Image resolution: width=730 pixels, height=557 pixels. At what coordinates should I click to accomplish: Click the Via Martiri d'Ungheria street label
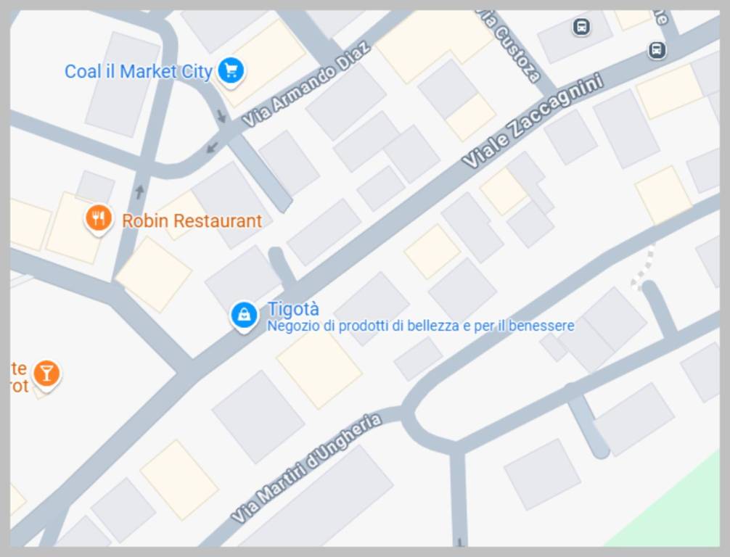(x=307, y=468)
